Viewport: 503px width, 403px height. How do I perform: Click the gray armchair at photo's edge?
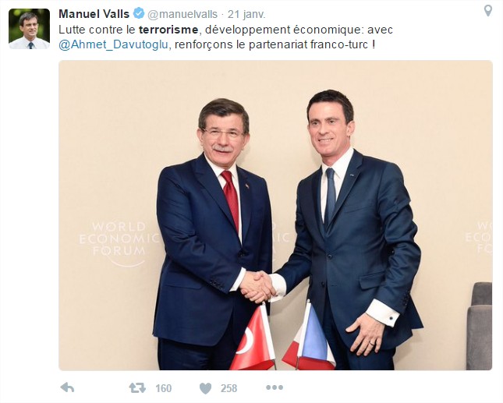[479, 326]
